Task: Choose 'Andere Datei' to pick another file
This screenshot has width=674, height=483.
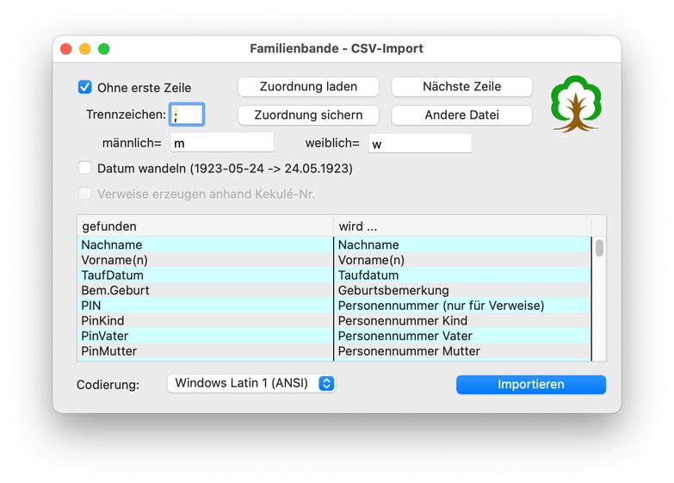Action: (x=461, y=115)
